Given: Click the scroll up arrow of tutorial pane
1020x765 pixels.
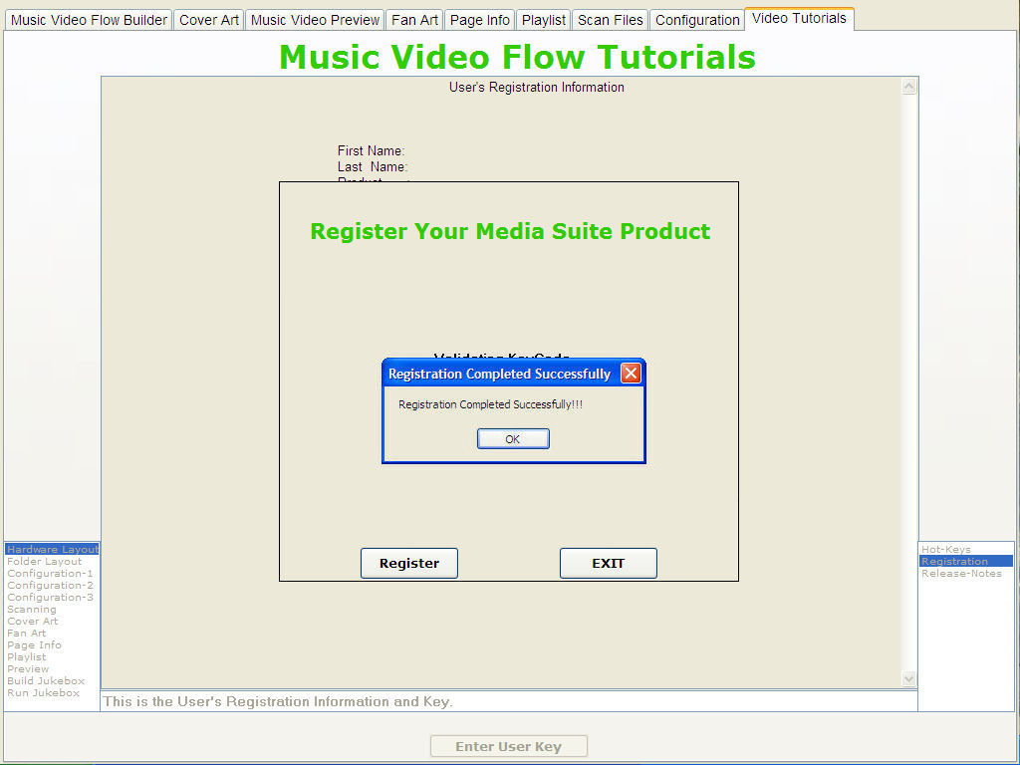Looking at the screenshot, I should (x=908, y=87).
